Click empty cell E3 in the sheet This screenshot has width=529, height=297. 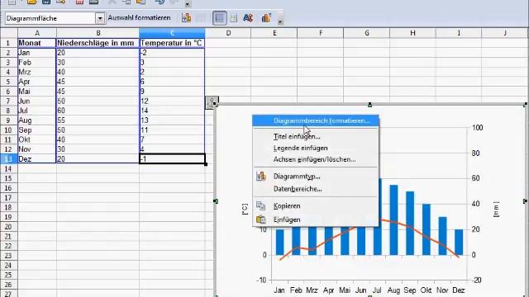(x=274, y=63)
